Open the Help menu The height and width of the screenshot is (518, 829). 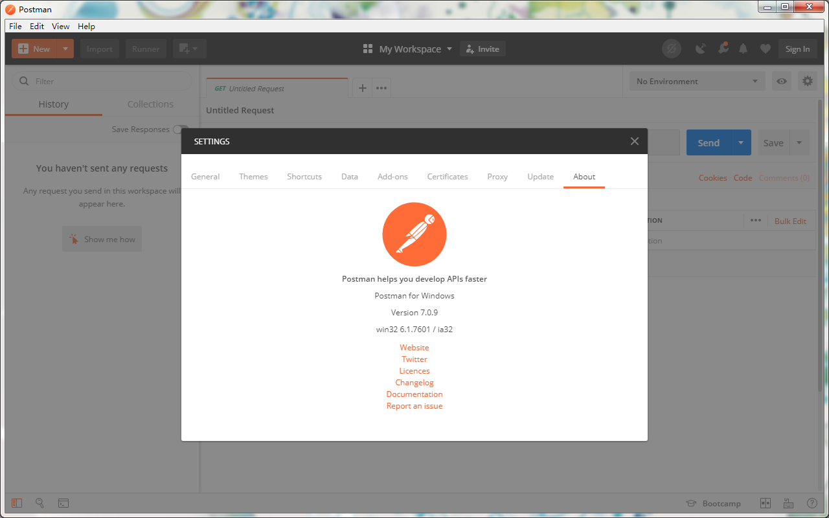click(x=86, y=27)
